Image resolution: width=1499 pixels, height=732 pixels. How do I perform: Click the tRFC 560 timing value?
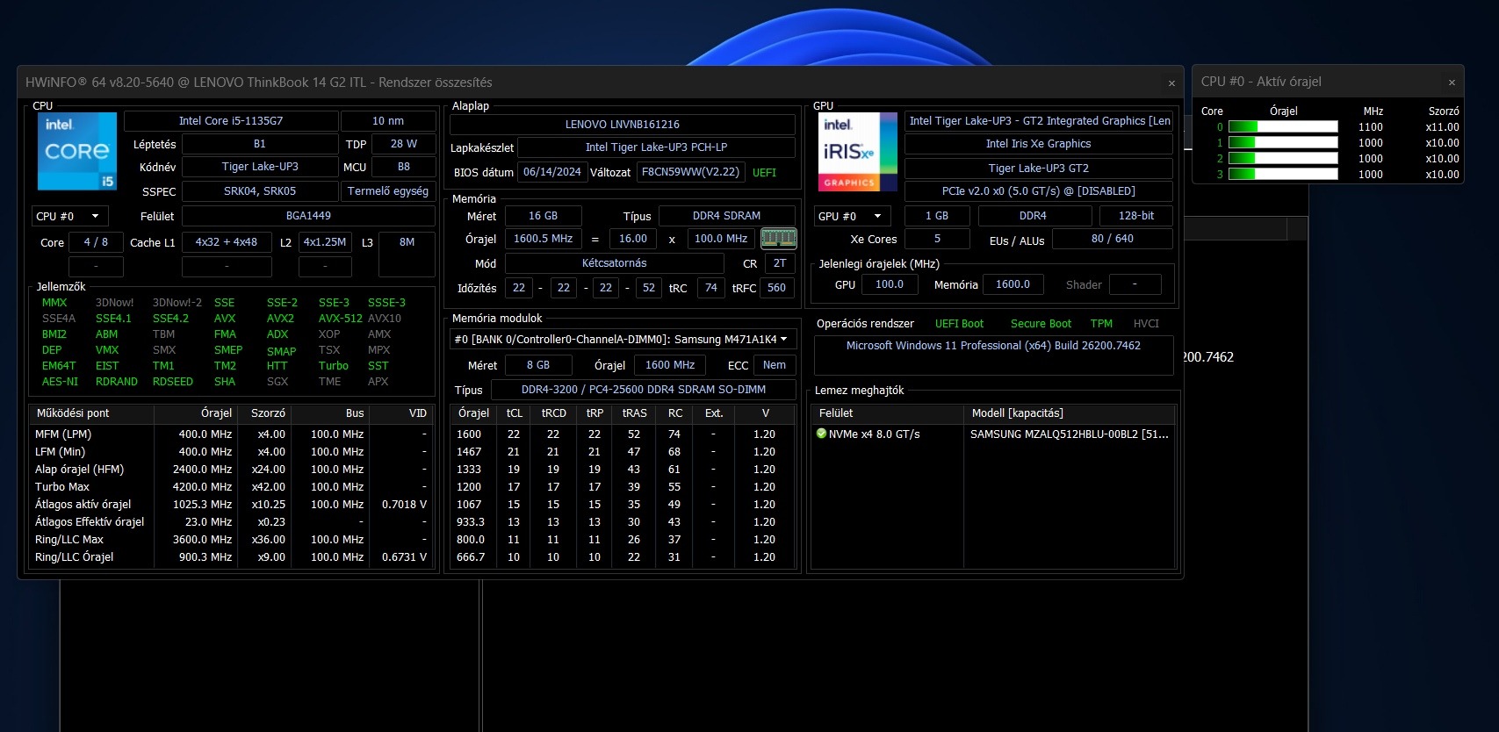pyautogui.click(x=776, y=288)
